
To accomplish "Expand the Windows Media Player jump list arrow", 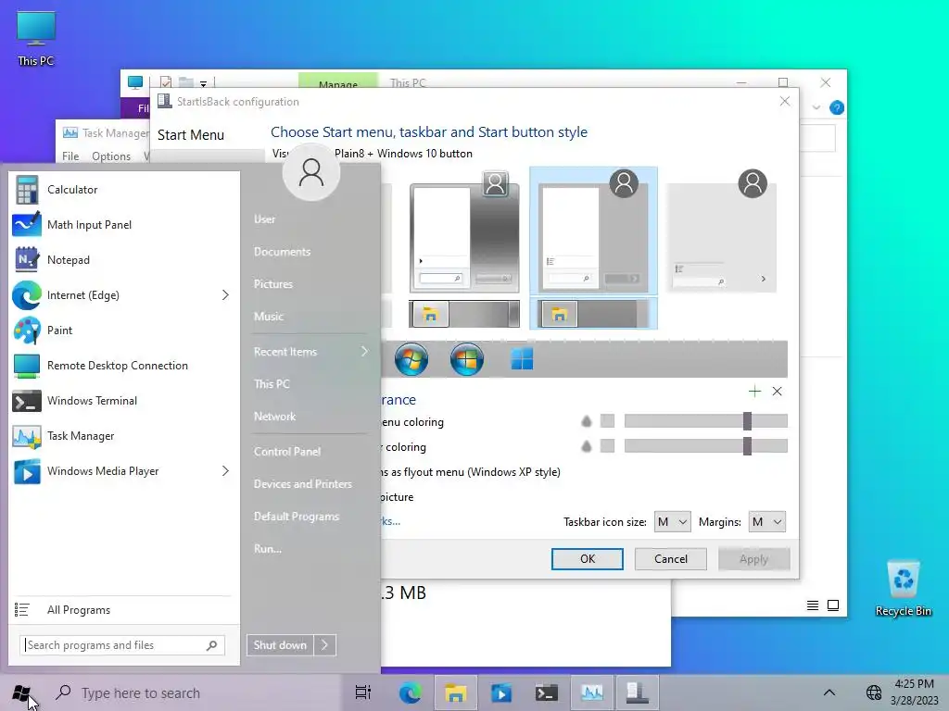I will click(225, 471).
